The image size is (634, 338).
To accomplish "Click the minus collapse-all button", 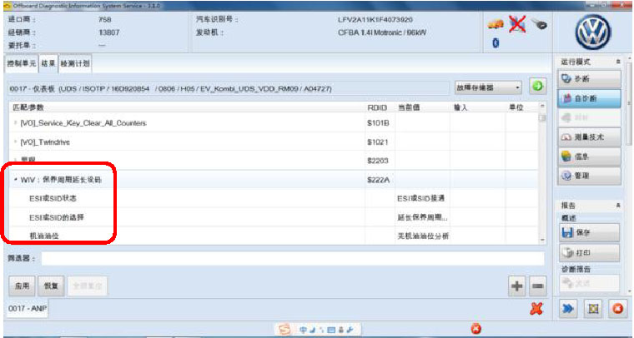I will [x=538, y=286].
